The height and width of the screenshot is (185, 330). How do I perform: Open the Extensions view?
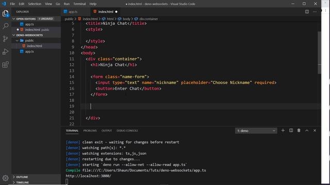(x=5, y=64)
